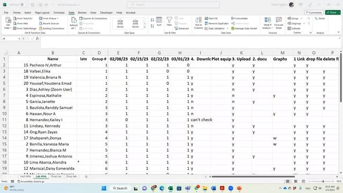Open Outline group dialog launcher
Image resolution: width=343 pixels, height=193 pixels.
[x=310, y=33]
